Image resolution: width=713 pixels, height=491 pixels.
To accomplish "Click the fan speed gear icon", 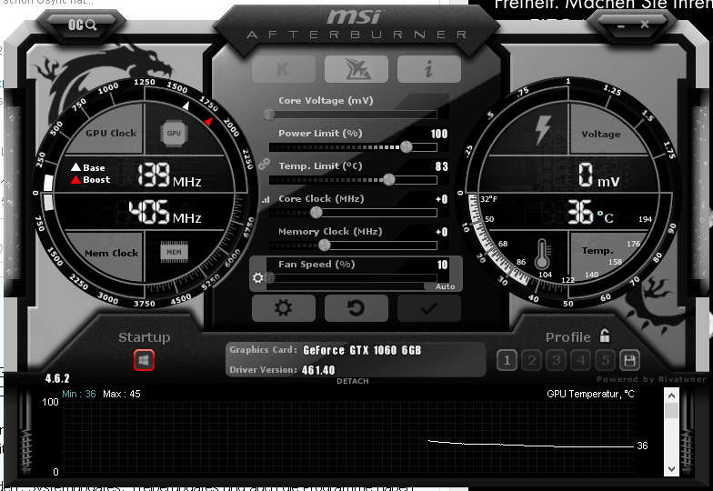I will [x=258, y=278].
